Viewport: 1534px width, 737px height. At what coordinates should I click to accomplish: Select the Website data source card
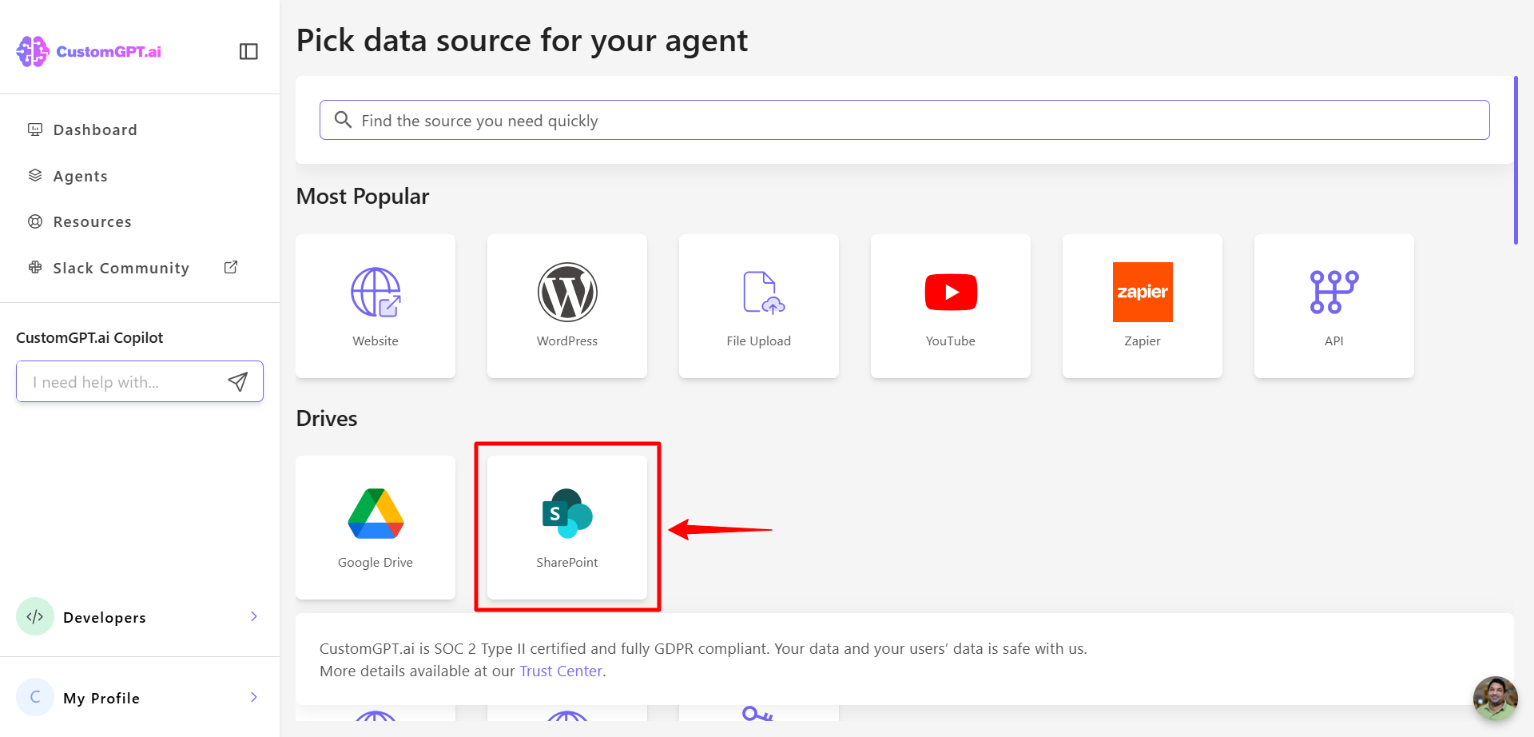(x=376, y=306)
